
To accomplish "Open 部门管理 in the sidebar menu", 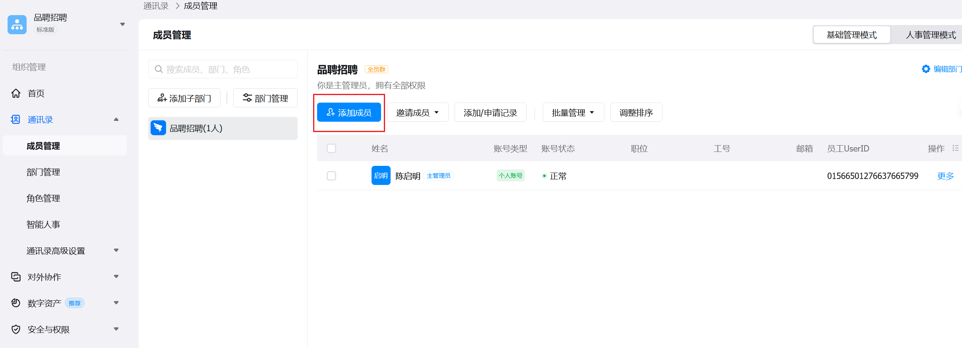I will (x=43, y=172).
